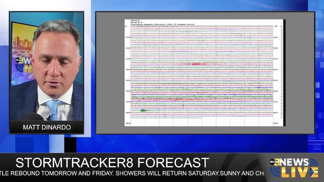Click the 'Fredericksburg Geomagnetic Observatory' chart title
Image resolution: width=324 pixels, height=182 pixels.
pos(163,25)
